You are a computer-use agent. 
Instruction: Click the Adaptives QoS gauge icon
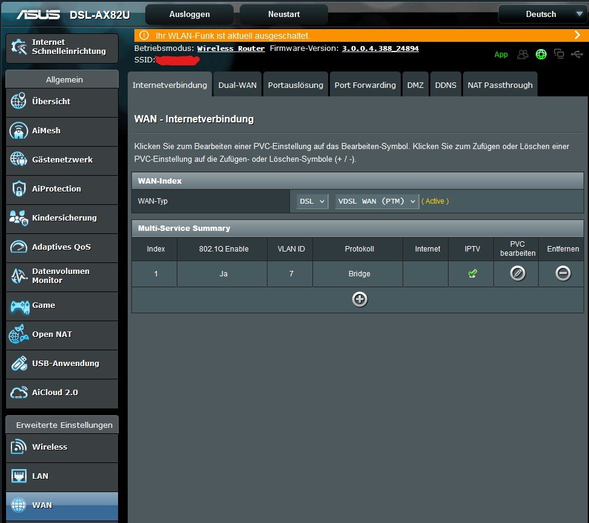point(18,247)
